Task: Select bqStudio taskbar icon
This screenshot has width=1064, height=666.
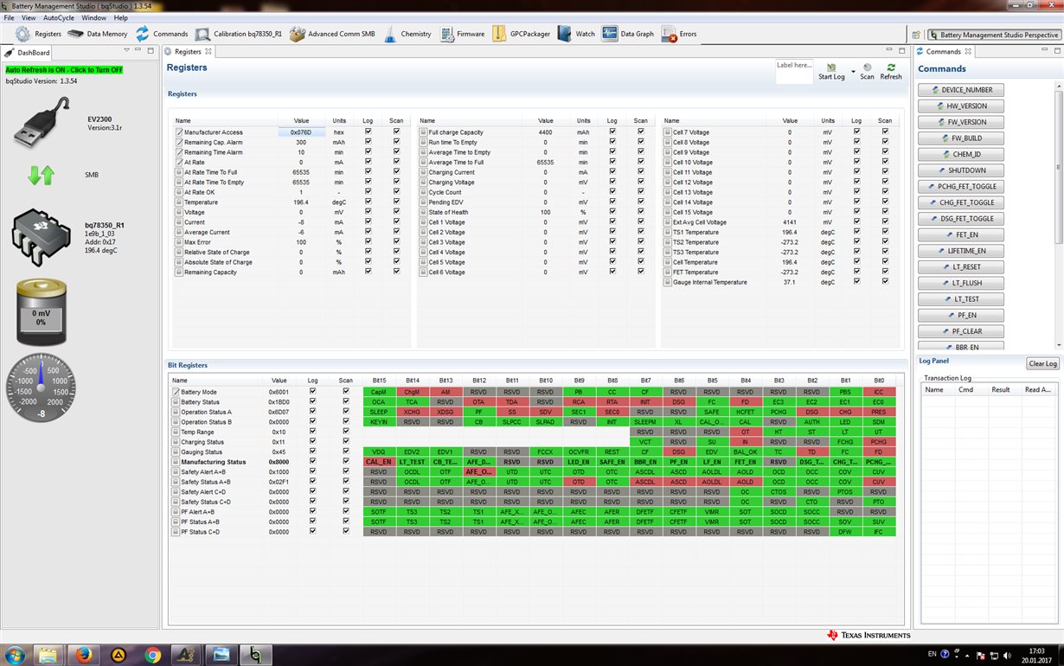Action: 255,655
